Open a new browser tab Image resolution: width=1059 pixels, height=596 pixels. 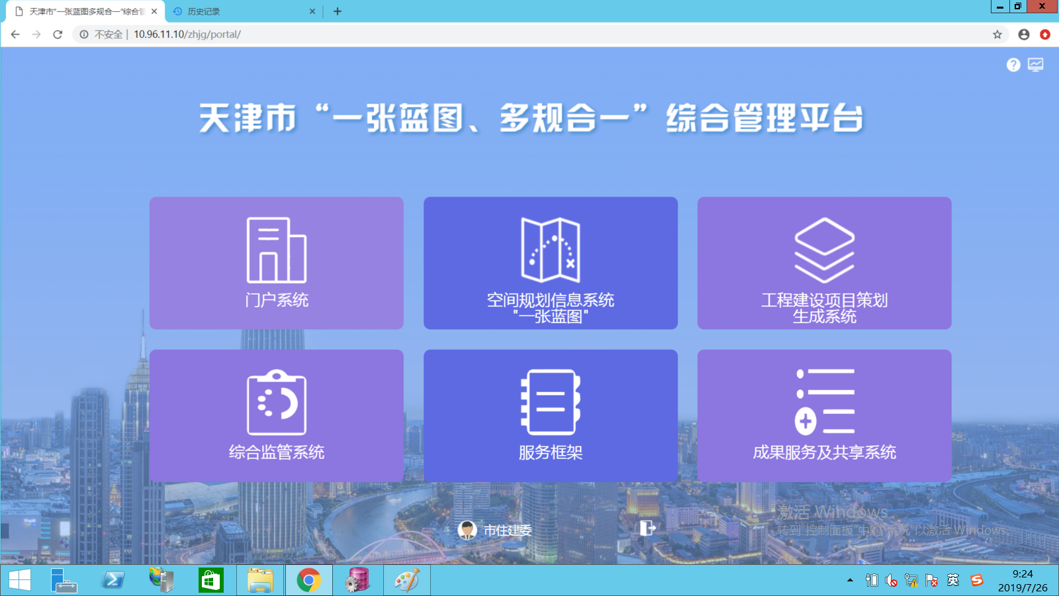tap(338, 11)
